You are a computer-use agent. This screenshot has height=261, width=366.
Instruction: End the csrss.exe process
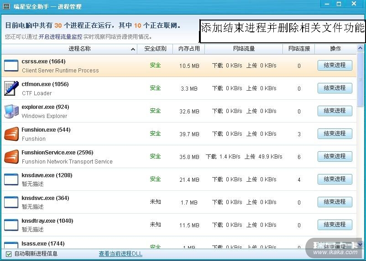335,65
